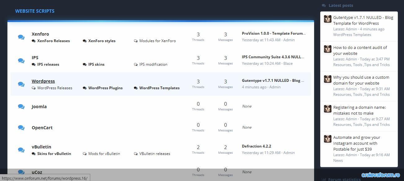404x181 pixels.
Task: Click the IPS forum chat bubbles icon
Action: pyautogui.click(x=21, y=61)
